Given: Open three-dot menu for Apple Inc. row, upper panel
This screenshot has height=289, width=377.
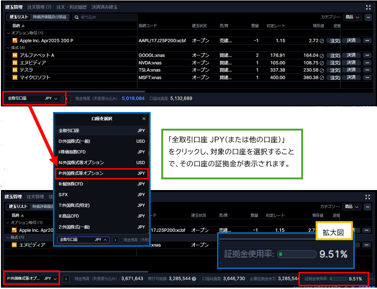Looking at the screenshot, I should pos(367,40).
